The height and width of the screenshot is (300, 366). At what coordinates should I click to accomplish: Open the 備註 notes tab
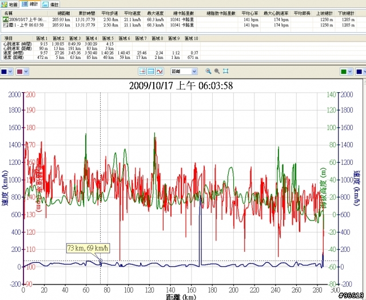pyautogui.click(x=51, y=4)
